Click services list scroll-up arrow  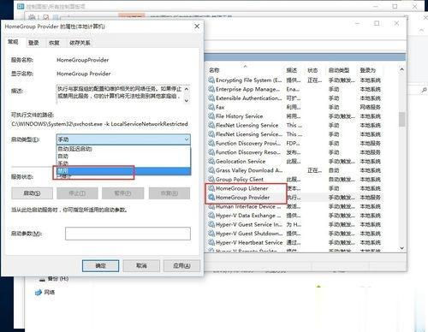401,69
